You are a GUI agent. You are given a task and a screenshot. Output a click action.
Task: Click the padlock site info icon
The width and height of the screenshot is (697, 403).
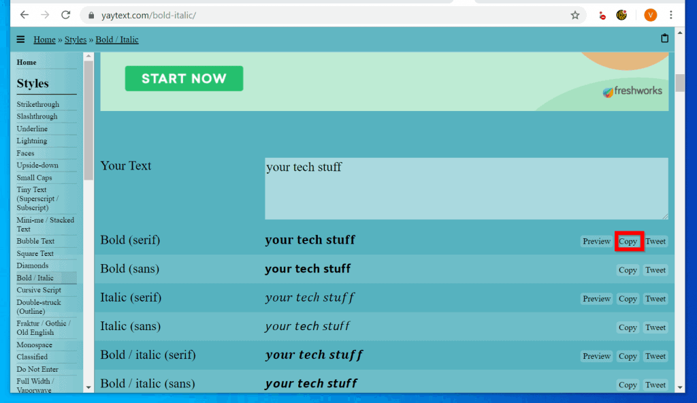[91, 15]
